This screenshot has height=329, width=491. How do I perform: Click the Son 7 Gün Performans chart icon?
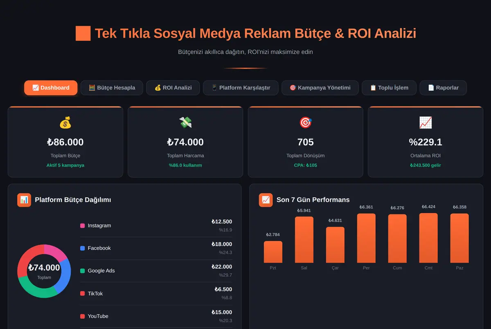(x=266, y=200)
